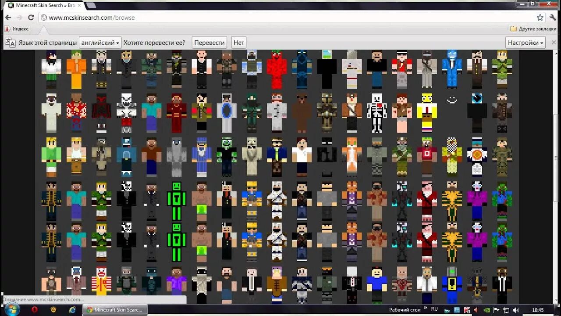Open the Рабочий стол taskbar toolbar
The image size is (561, 316).
coord(405,310)
